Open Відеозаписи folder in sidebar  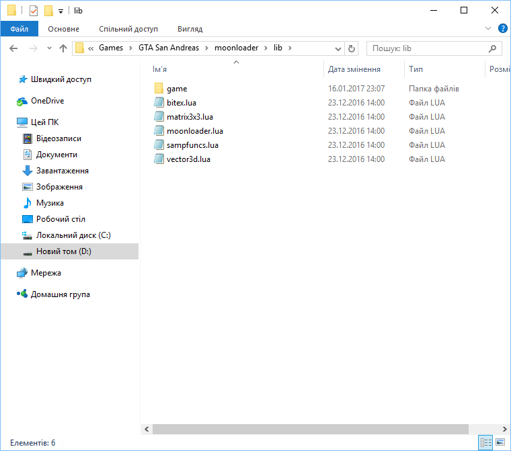(x=58, y=138)
